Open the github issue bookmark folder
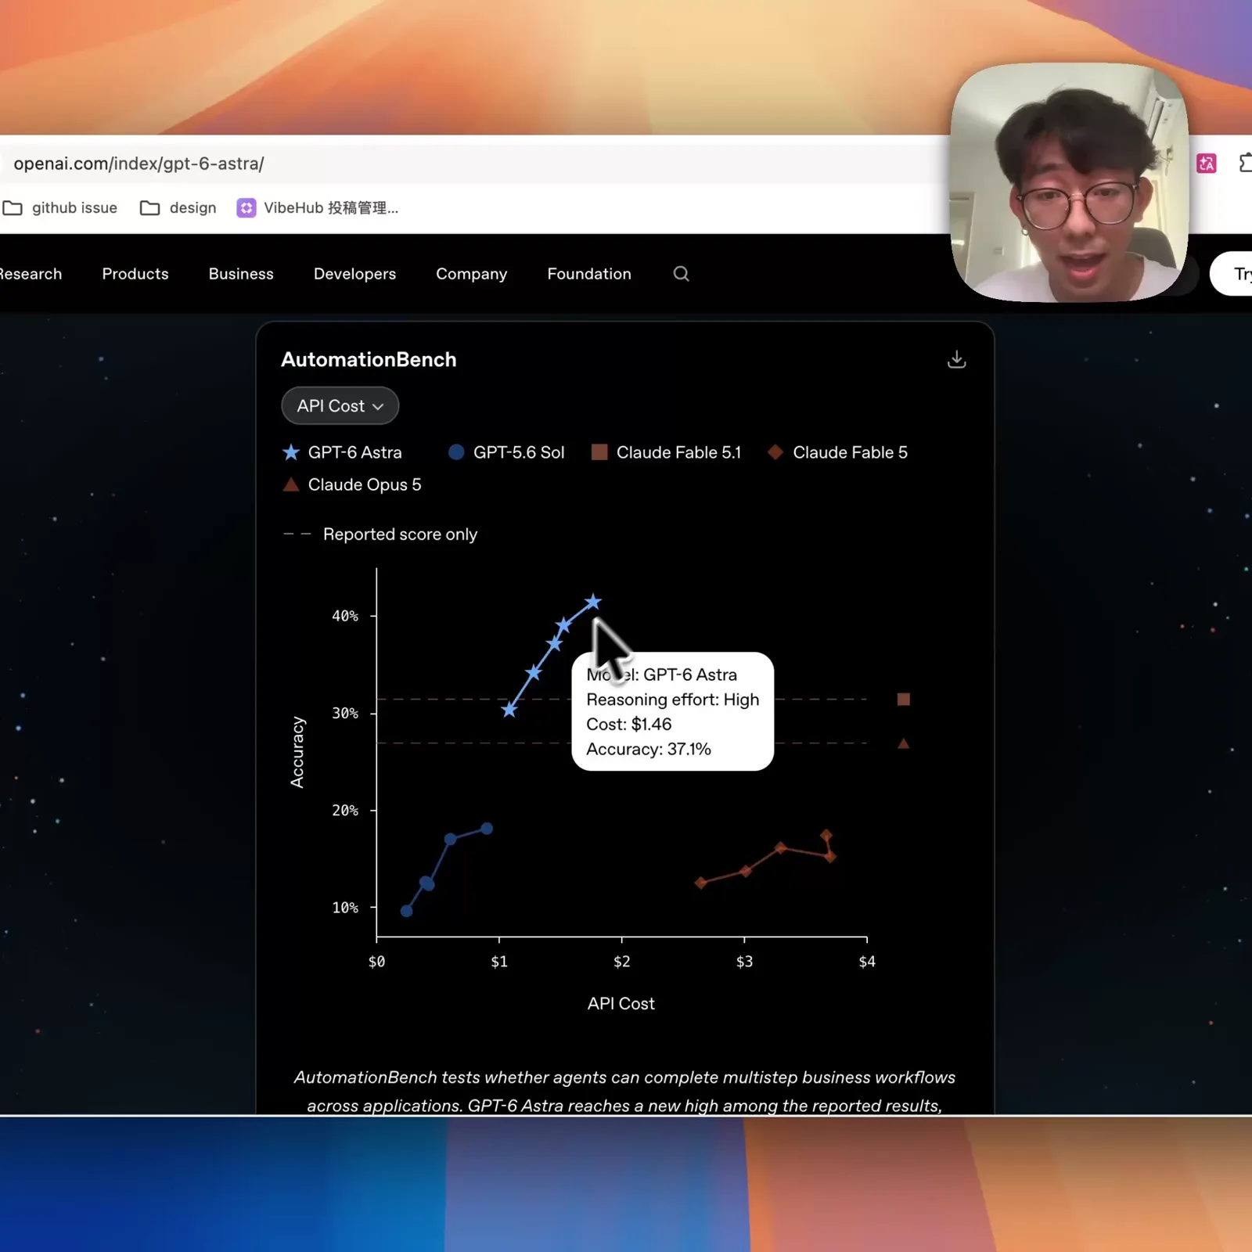The width and height of the screenshot is (1252, 1252). (60, 207)
